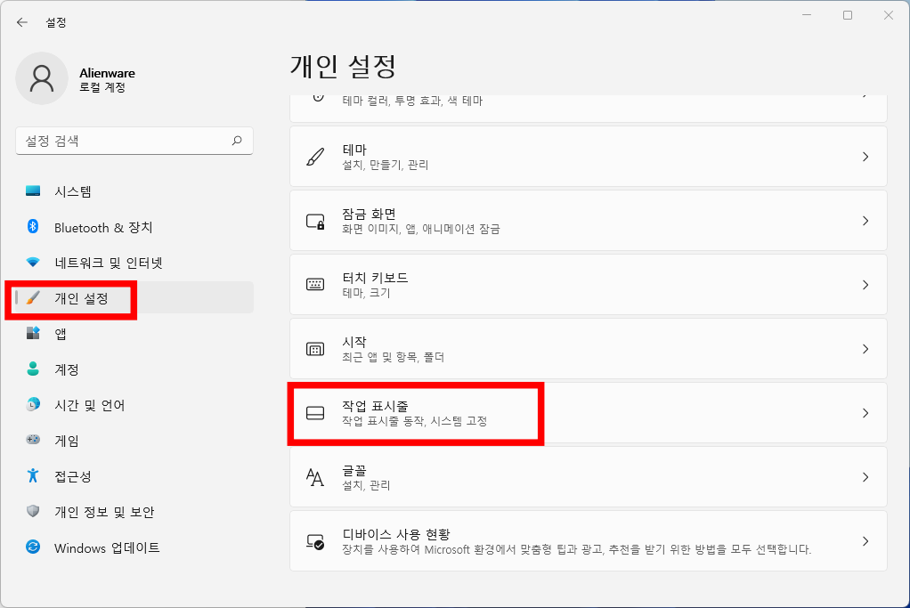
Task: Click the back arrow icon
Action: [22, 22]
